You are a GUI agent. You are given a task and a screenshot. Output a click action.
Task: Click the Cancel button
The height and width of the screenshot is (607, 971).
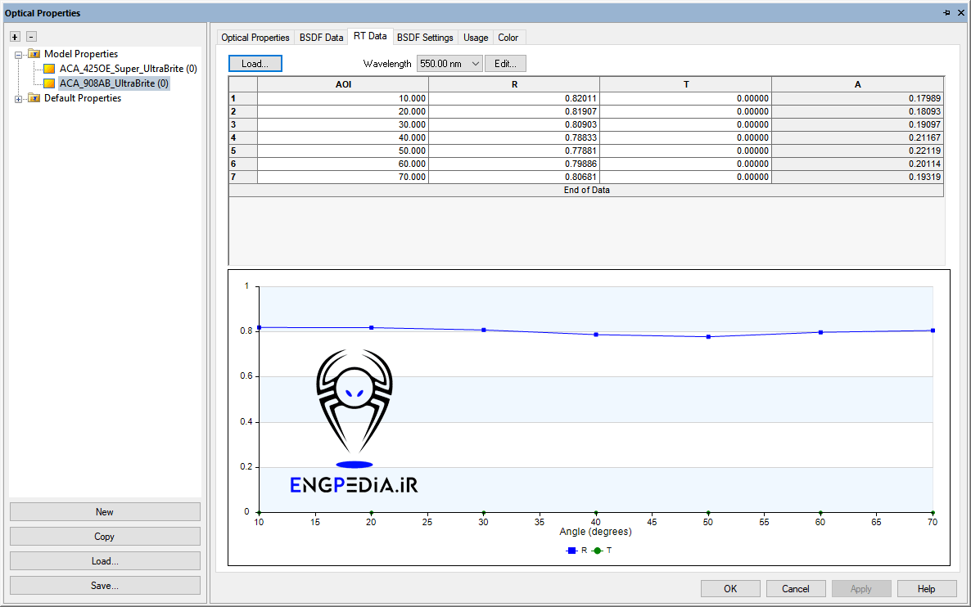[x=795, y=589]
